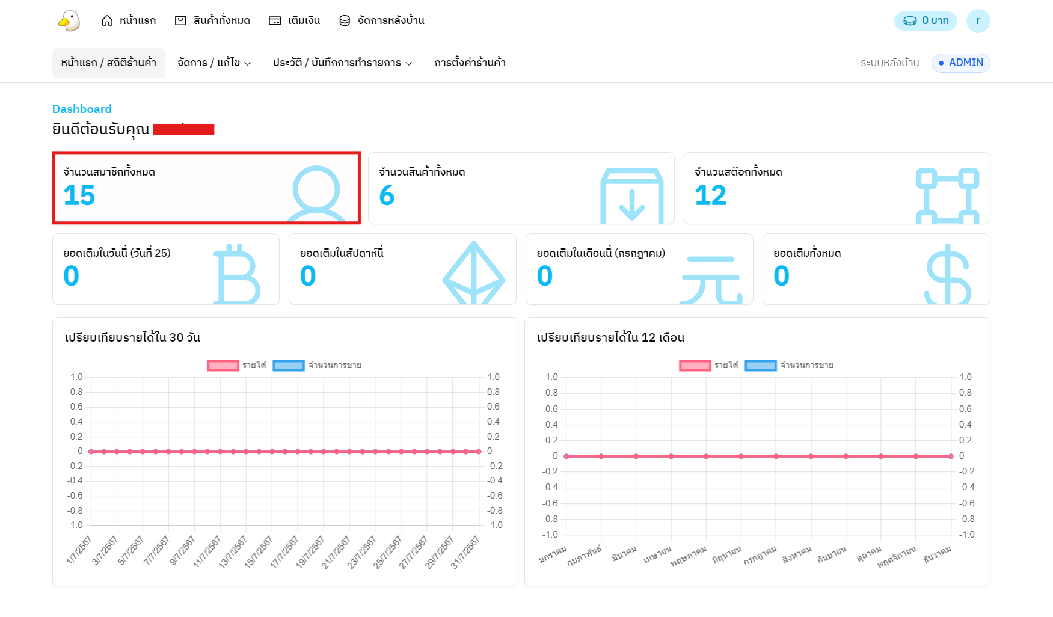Viewport: 1053px width, 617px height.
Task: Click the home icon beside หน้าแรก
Action: tap(107, 21)
